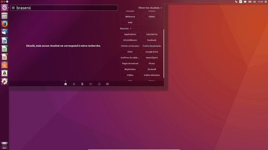
Task: Open the Files manager from launcher
Action: coord(5,16)
